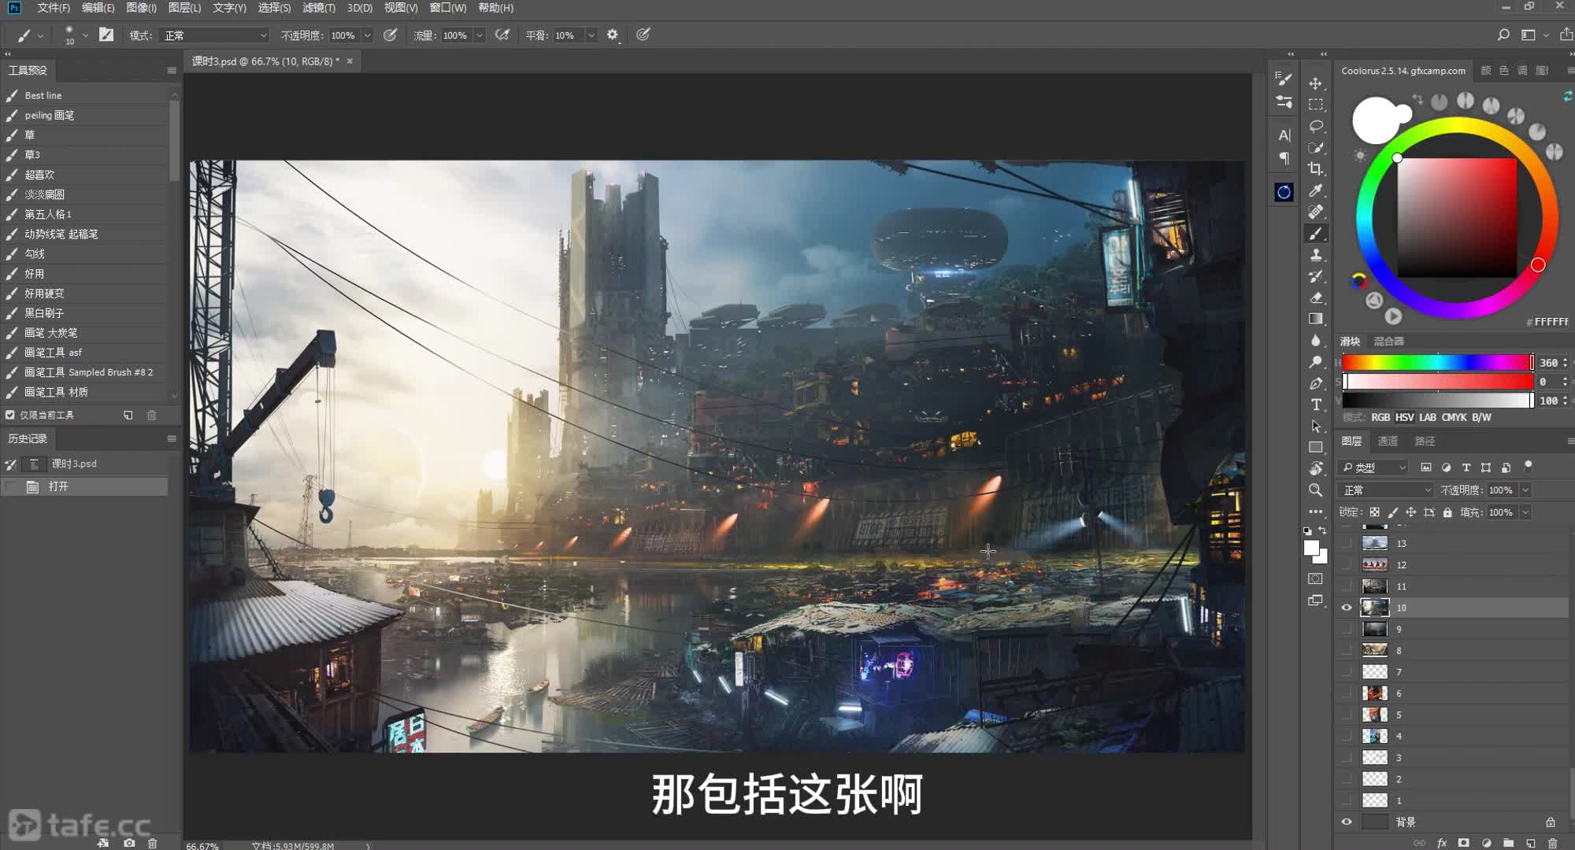Open the 滤镜(T) menu
The height and width of the screenshot is (850, 1575).
tap(319, 8)
